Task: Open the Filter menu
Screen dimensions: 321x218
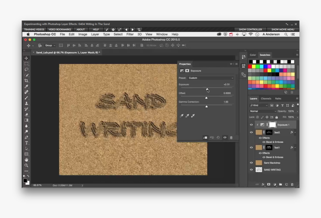Action: (130, 34)
